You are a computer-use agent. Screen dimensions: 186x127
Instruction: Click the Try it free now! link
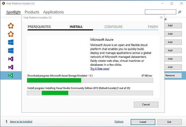[x=100, y=69]
